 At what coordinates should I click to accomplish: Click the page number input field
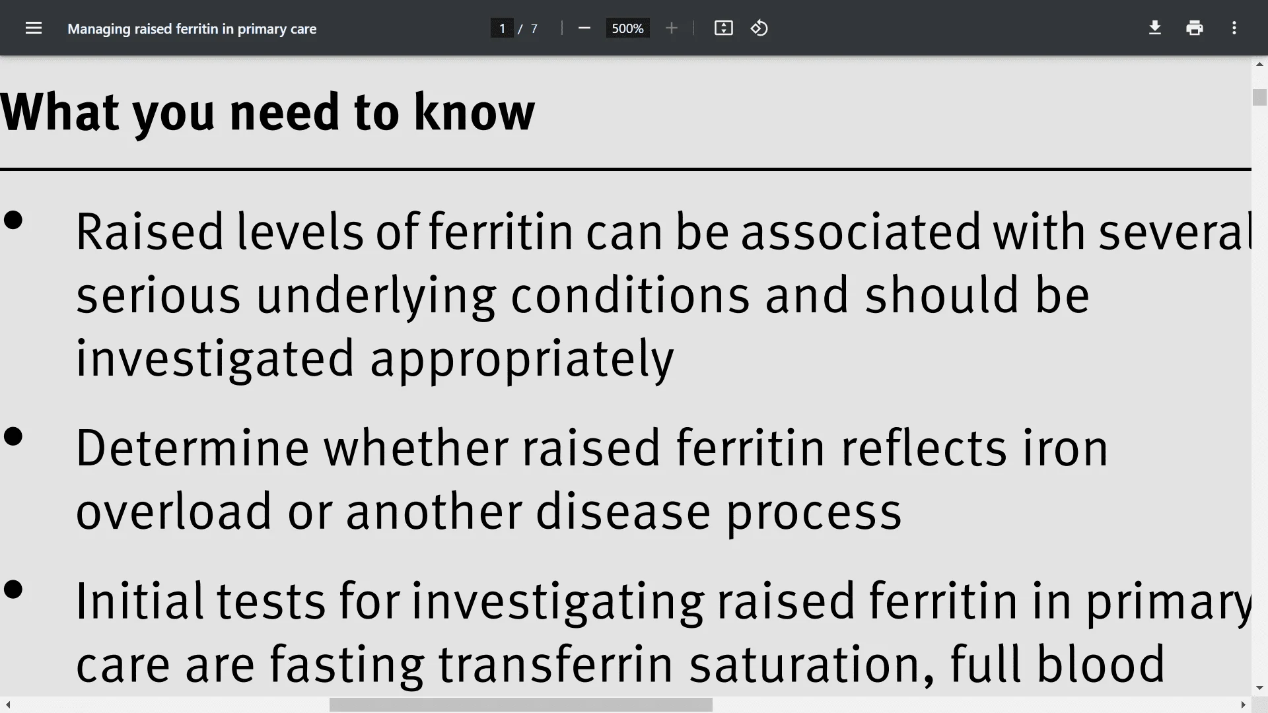pos(502,28)
